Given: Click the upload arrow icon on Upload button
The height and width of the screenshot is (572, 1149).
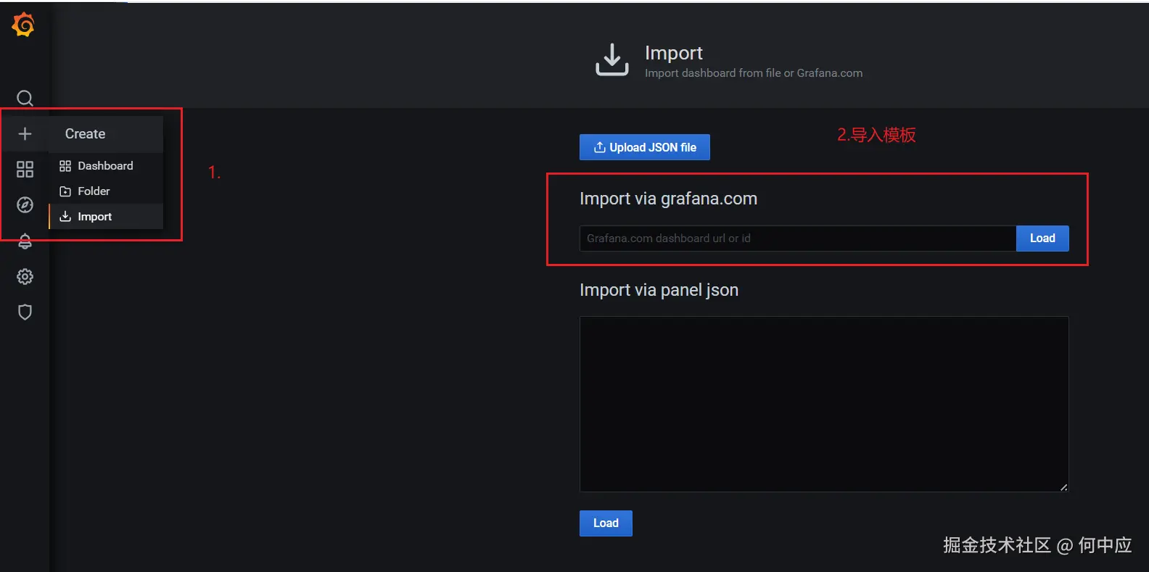Looking at the screenshot, I should coord(600,147).
